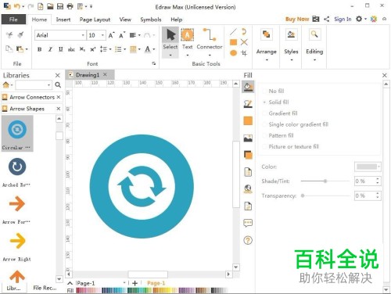The width and height of the screenshot is (391, 294).
Task: Decrease font size with the smaller A
Action: point(122,35)
